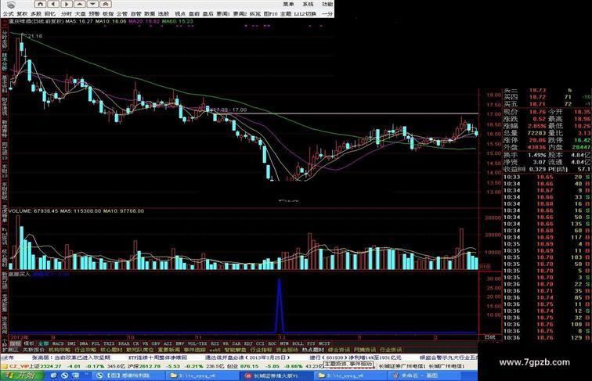Open the 行业资讯 tab at bottom right
The image size is (592, 381).
click(x=391, y=350)
